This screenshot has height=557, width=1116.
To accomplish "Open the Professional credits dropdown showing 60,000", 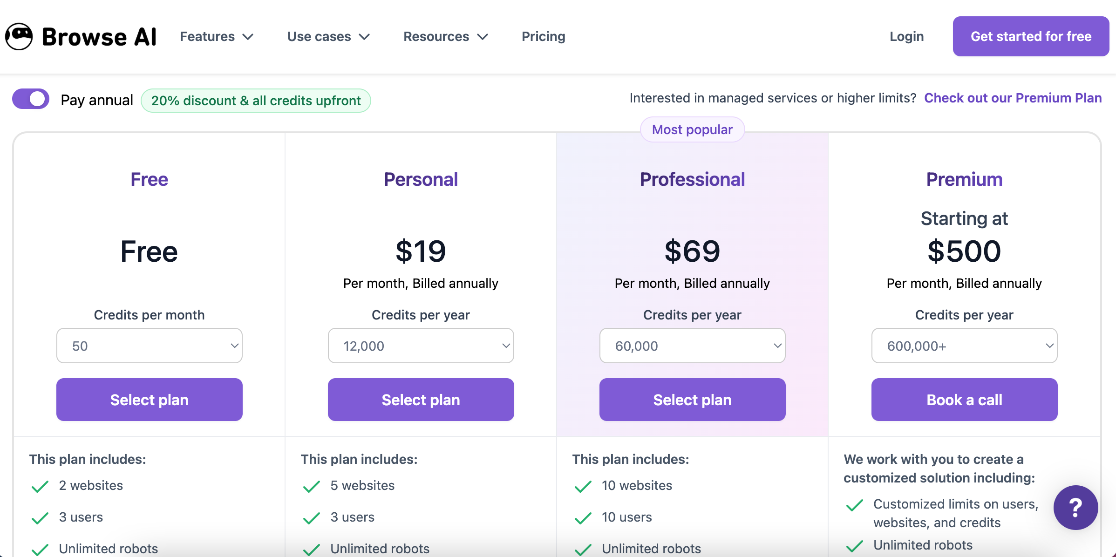I will pos(693,346).
